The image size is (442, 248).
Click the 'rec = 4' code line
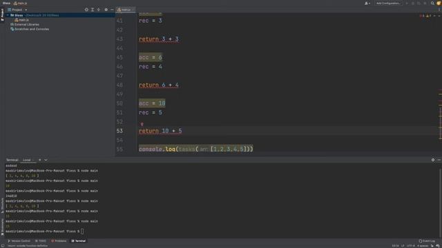[x=151, y=67]
